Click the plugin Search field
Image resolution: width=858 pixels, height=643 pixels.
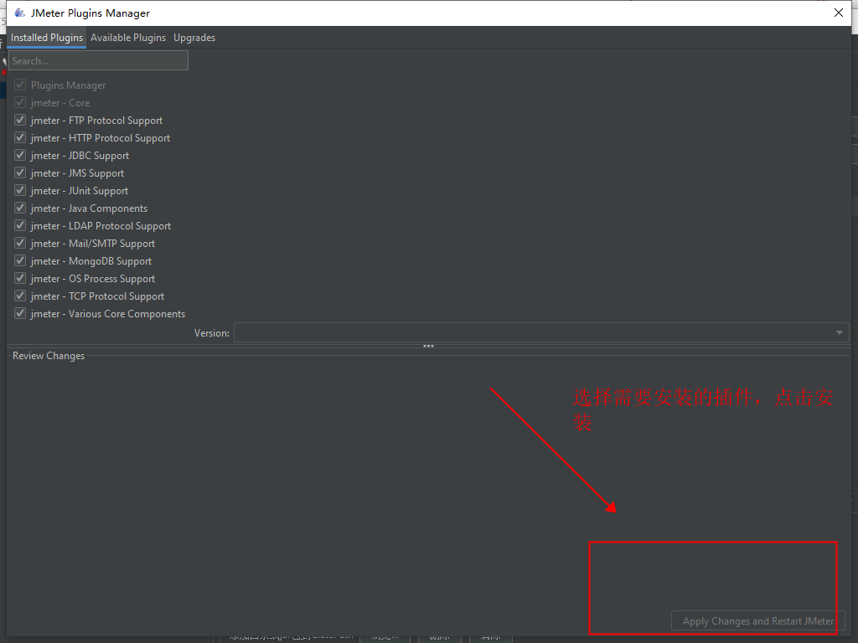coord(99,60)
